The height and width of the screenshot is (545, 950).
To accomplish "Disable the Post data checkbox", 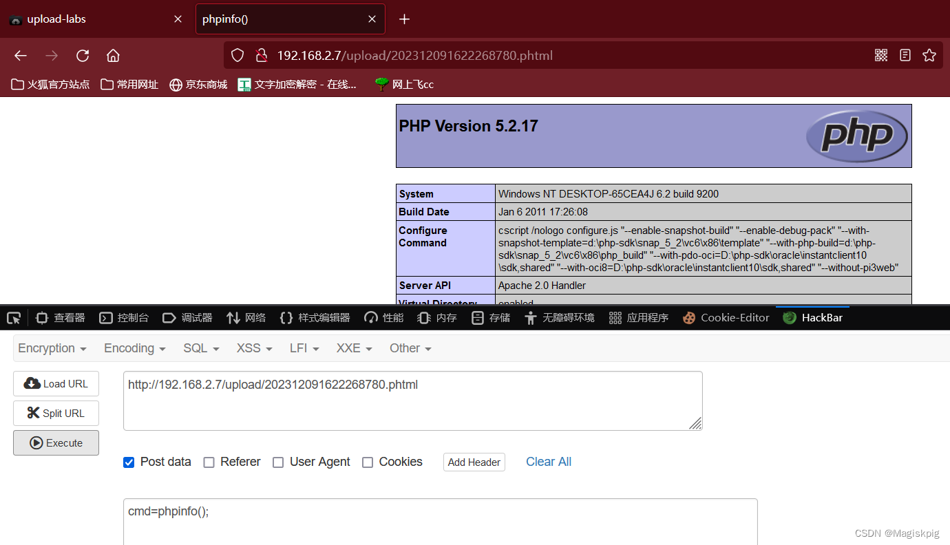I will (x=129, y=462).
